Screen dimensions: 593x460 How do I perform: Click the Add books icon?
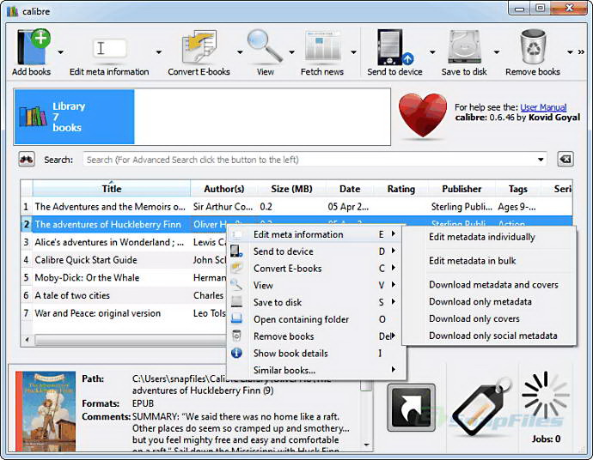pyautogui.click(x=31, y=47)
